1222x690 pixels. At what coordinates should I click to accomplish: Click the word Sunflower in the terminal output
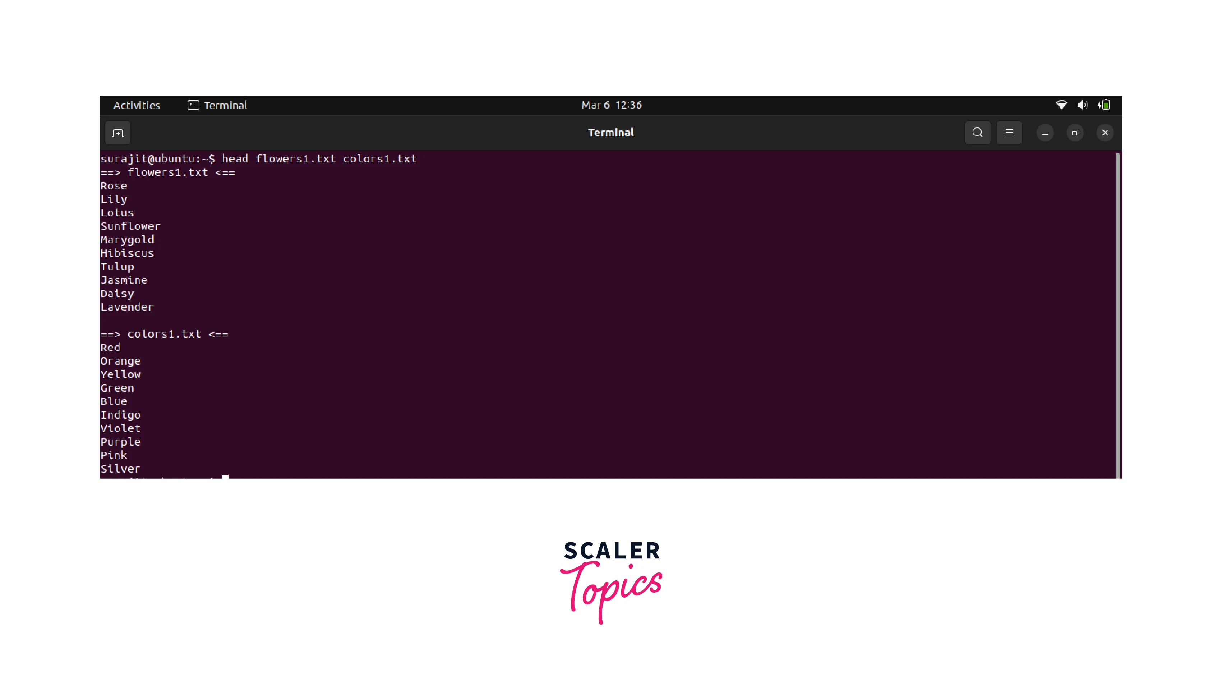(x=130, y=226)
